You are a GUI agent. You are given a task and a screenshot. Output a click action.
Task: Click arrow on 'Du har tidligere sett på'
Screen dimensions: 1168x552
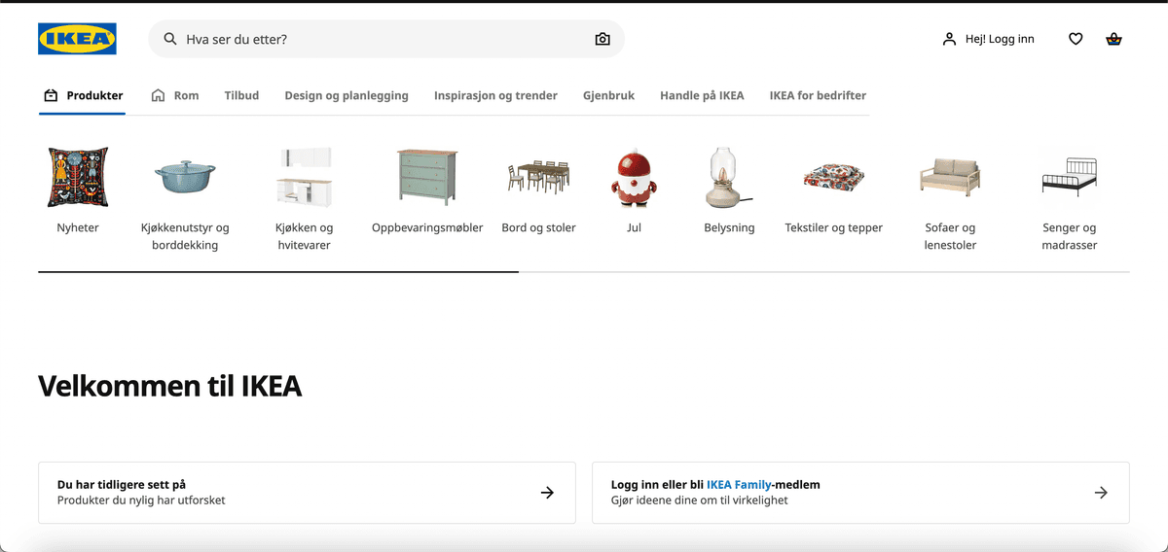[547, 493]
